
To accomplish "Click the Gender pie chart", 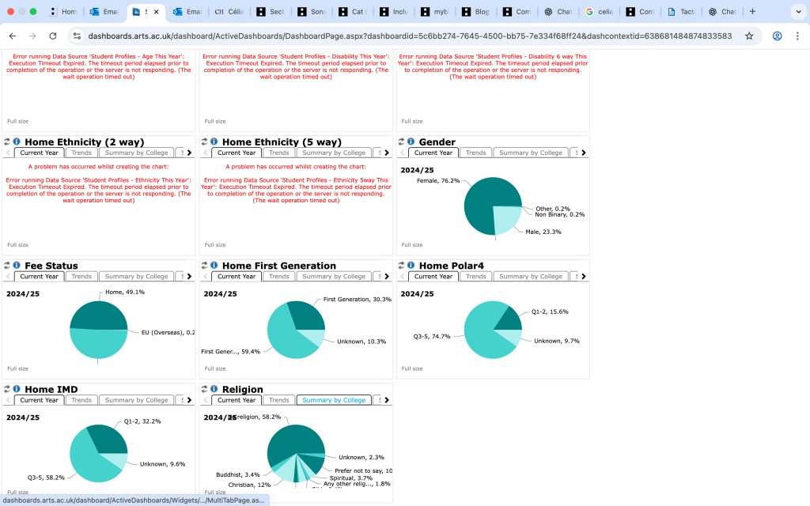I will 493,206.
